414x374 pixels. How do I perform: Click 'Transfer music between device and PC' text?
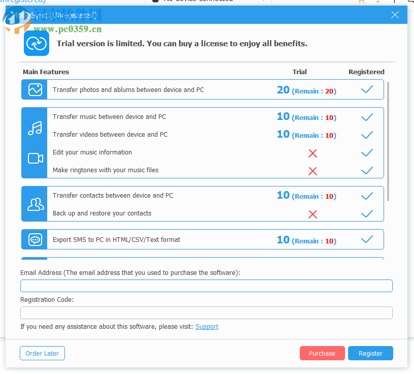(109, 117)
